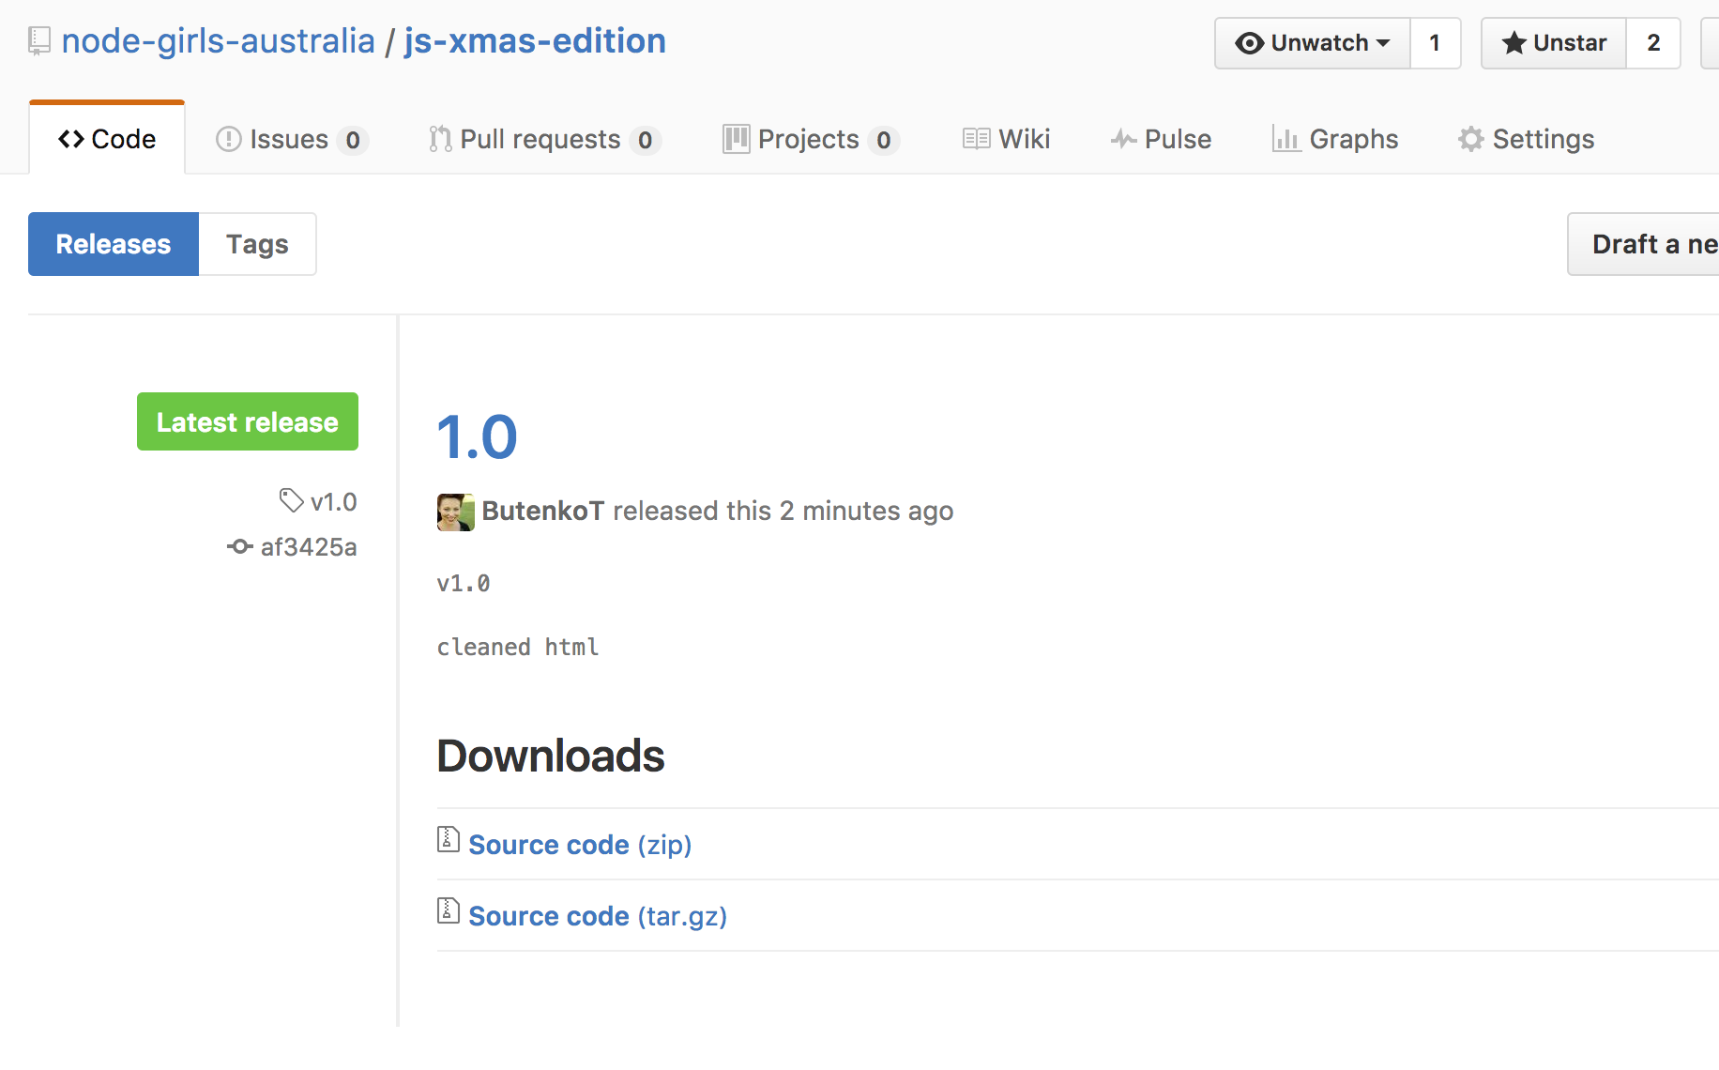Screen dimensions: 1719x1070
Task: Open the Pulse tab
Action: click(x=1162, y=139)
